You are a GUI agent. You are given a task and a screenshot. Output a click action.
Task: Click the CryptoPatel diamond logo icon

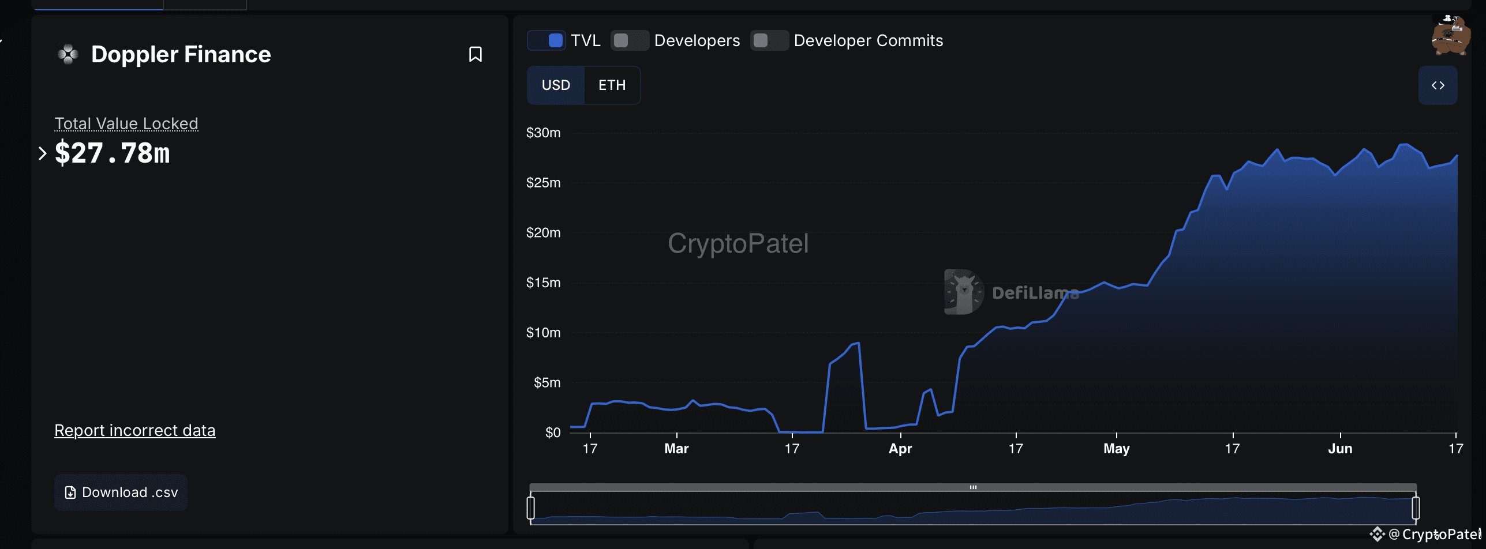point(1377,534)
